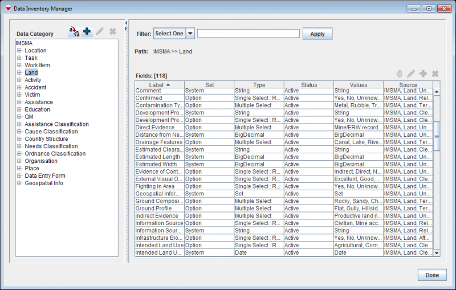Expand the Victim tree node
Image resolution: width=456 pixels, height=290 pixels.
[19, 95]
